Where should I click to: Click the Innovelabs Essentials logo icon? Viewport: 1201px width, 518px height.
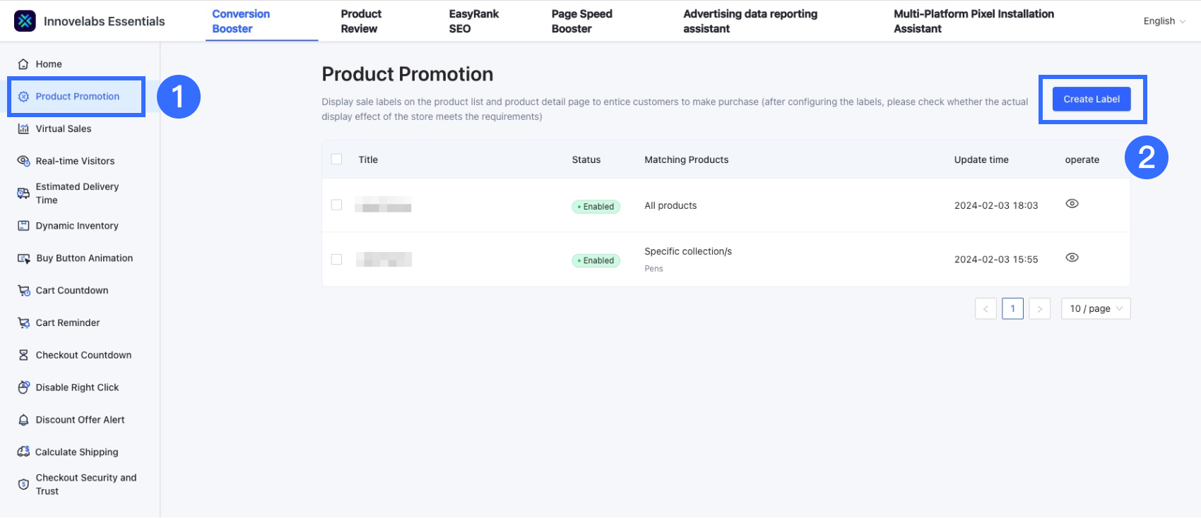tap(25, 21)
